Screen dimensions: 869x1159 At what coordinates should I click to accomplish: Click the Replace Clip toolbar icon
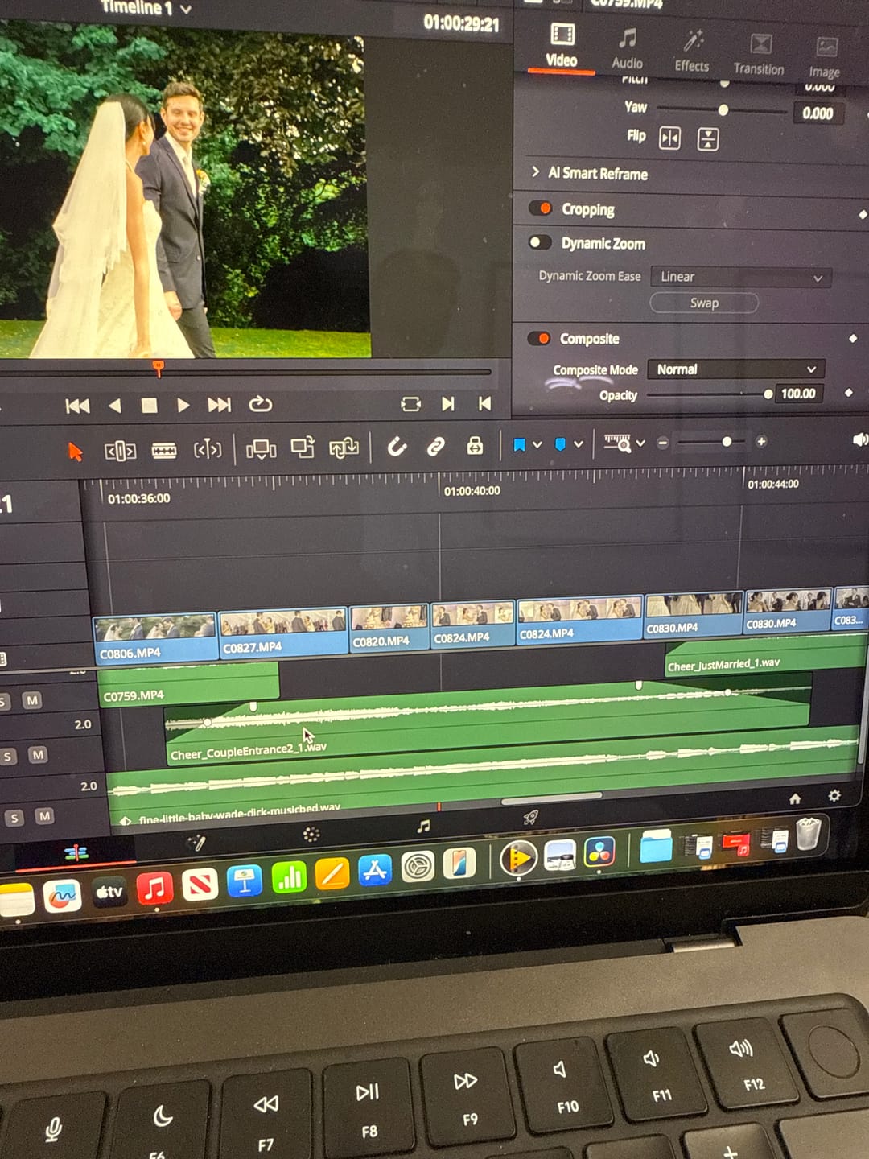[344, 448]
